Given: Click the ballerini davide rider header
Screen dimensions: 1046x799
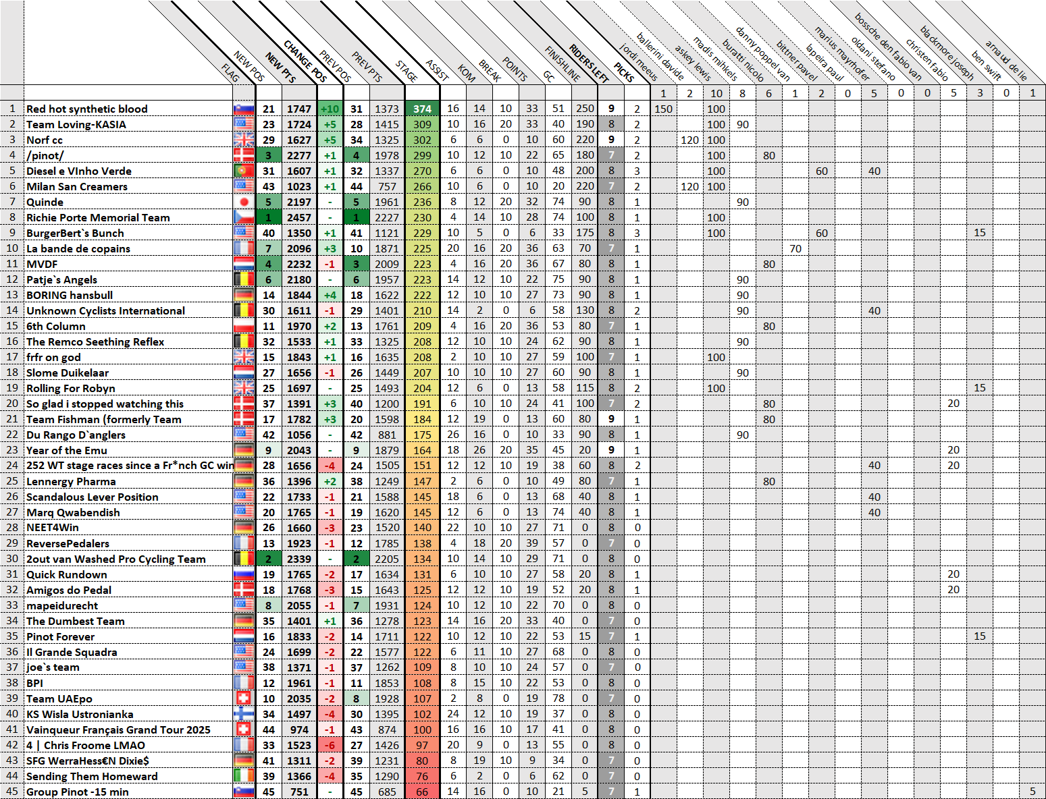Looking at the screenshot, I should coord(660,57).
